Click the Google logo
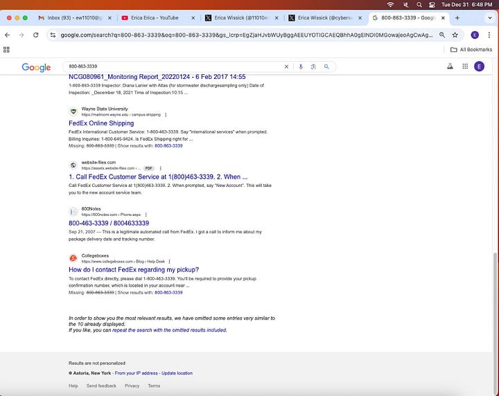Viewport: 499px width, 396px height. coord(36,67)
